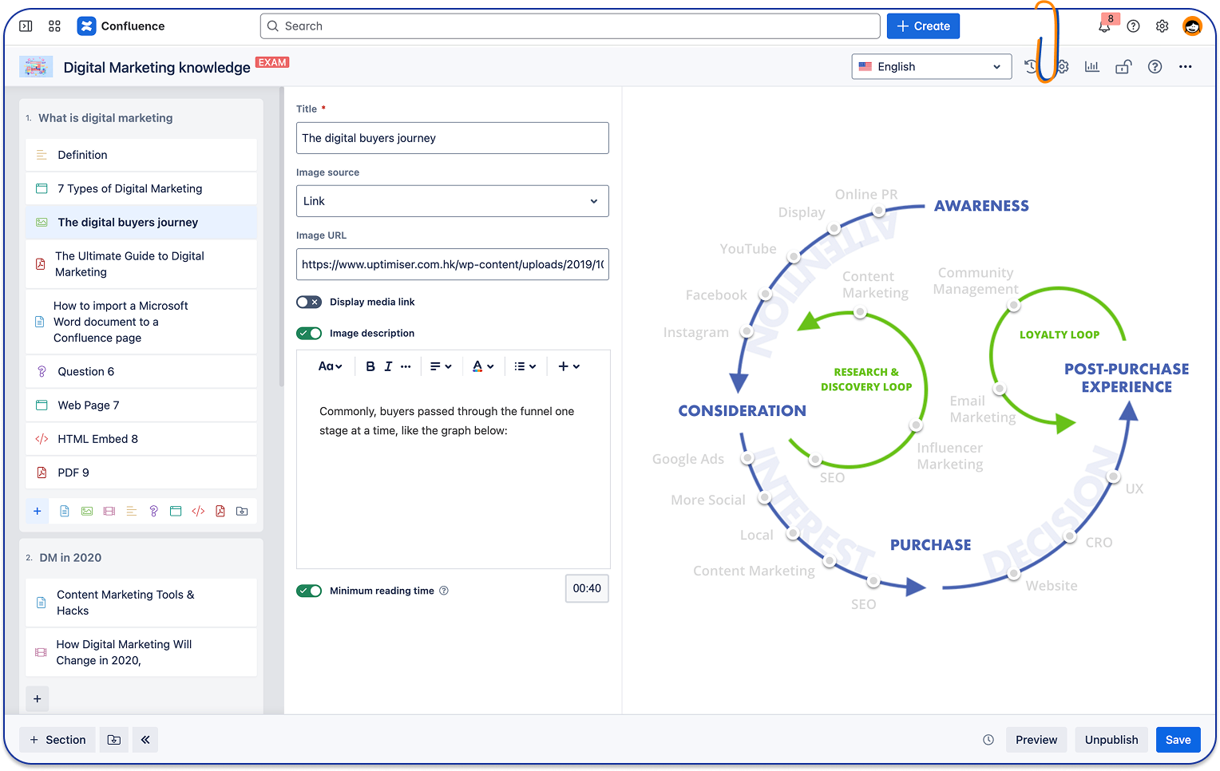
Task: Open the HTML Embed 8 item
Action: point(97,439)
